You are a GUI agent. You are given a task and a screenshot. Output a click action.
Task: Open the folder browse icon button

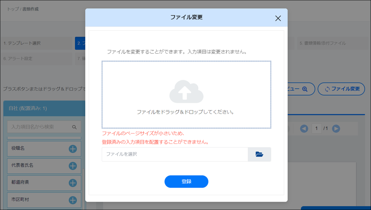pyautogui.click(x=259, y=154)
